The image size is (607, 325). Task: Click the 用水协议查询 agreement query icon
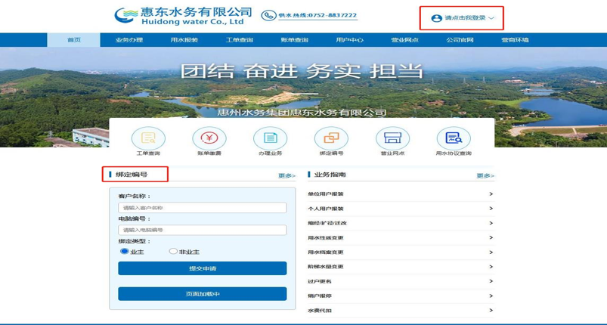tap(454, 139)
